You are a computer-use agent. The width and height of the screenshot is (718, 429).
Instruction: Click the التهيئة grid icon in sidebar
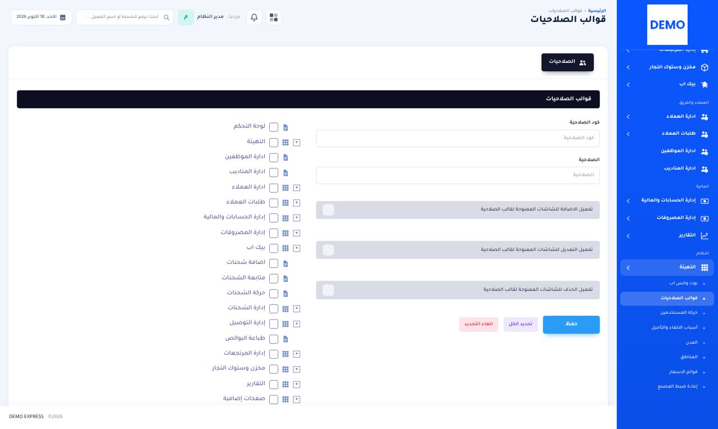(705, 268)
